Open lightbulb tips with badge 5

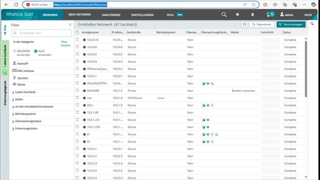[x=270, y=14]
